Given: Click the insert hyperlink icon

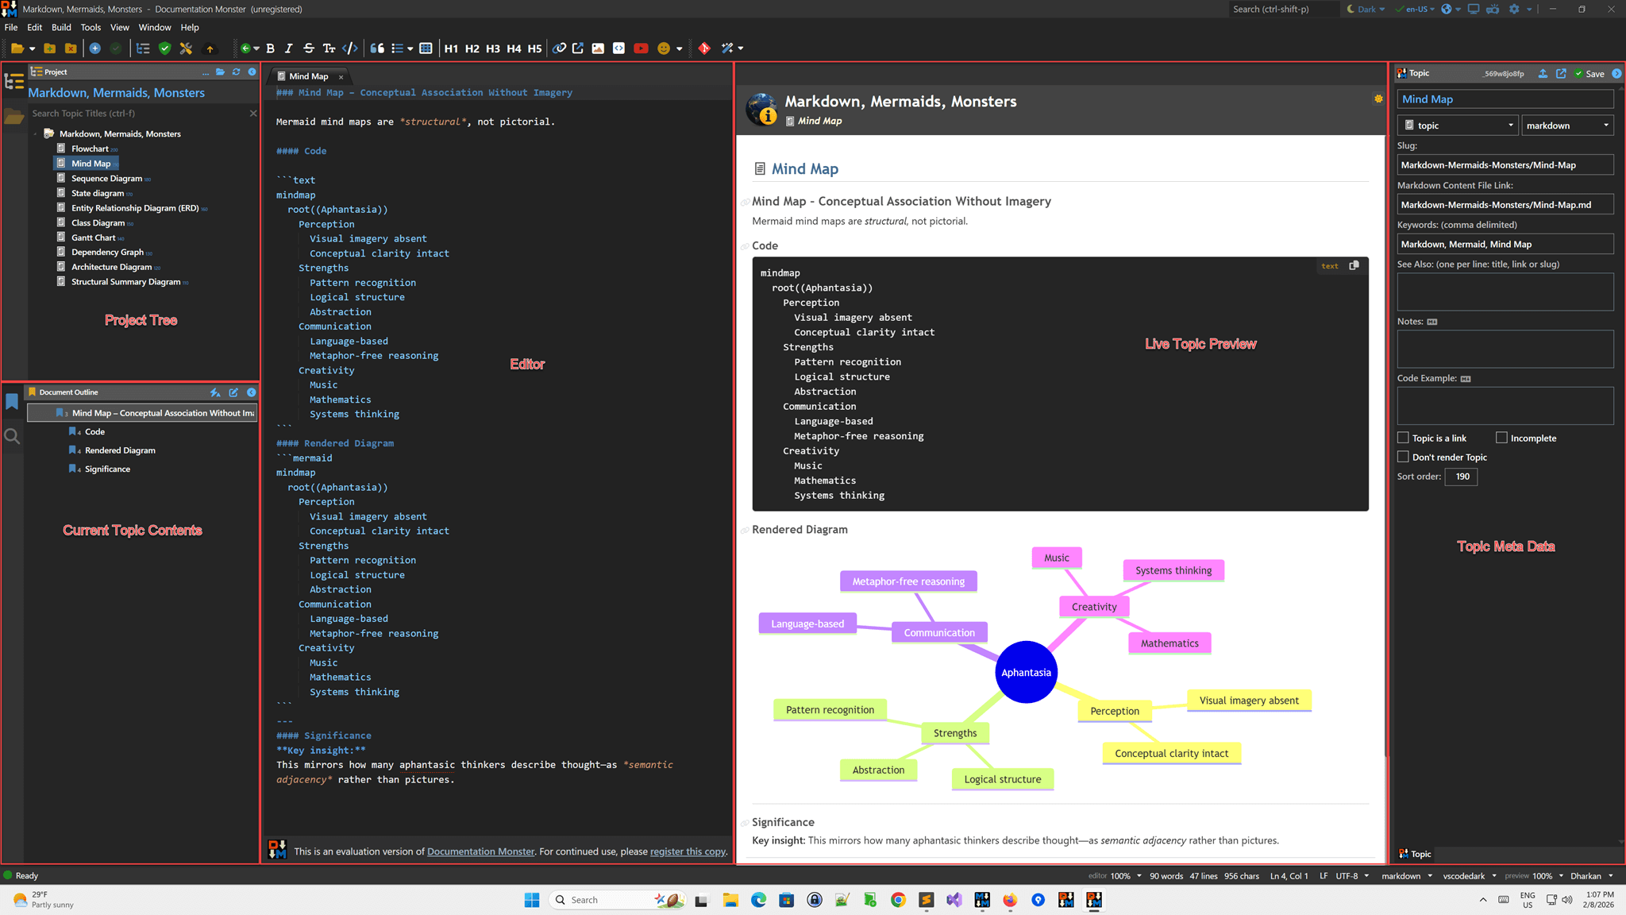Looking at the screenshot, I should point(559,48).
